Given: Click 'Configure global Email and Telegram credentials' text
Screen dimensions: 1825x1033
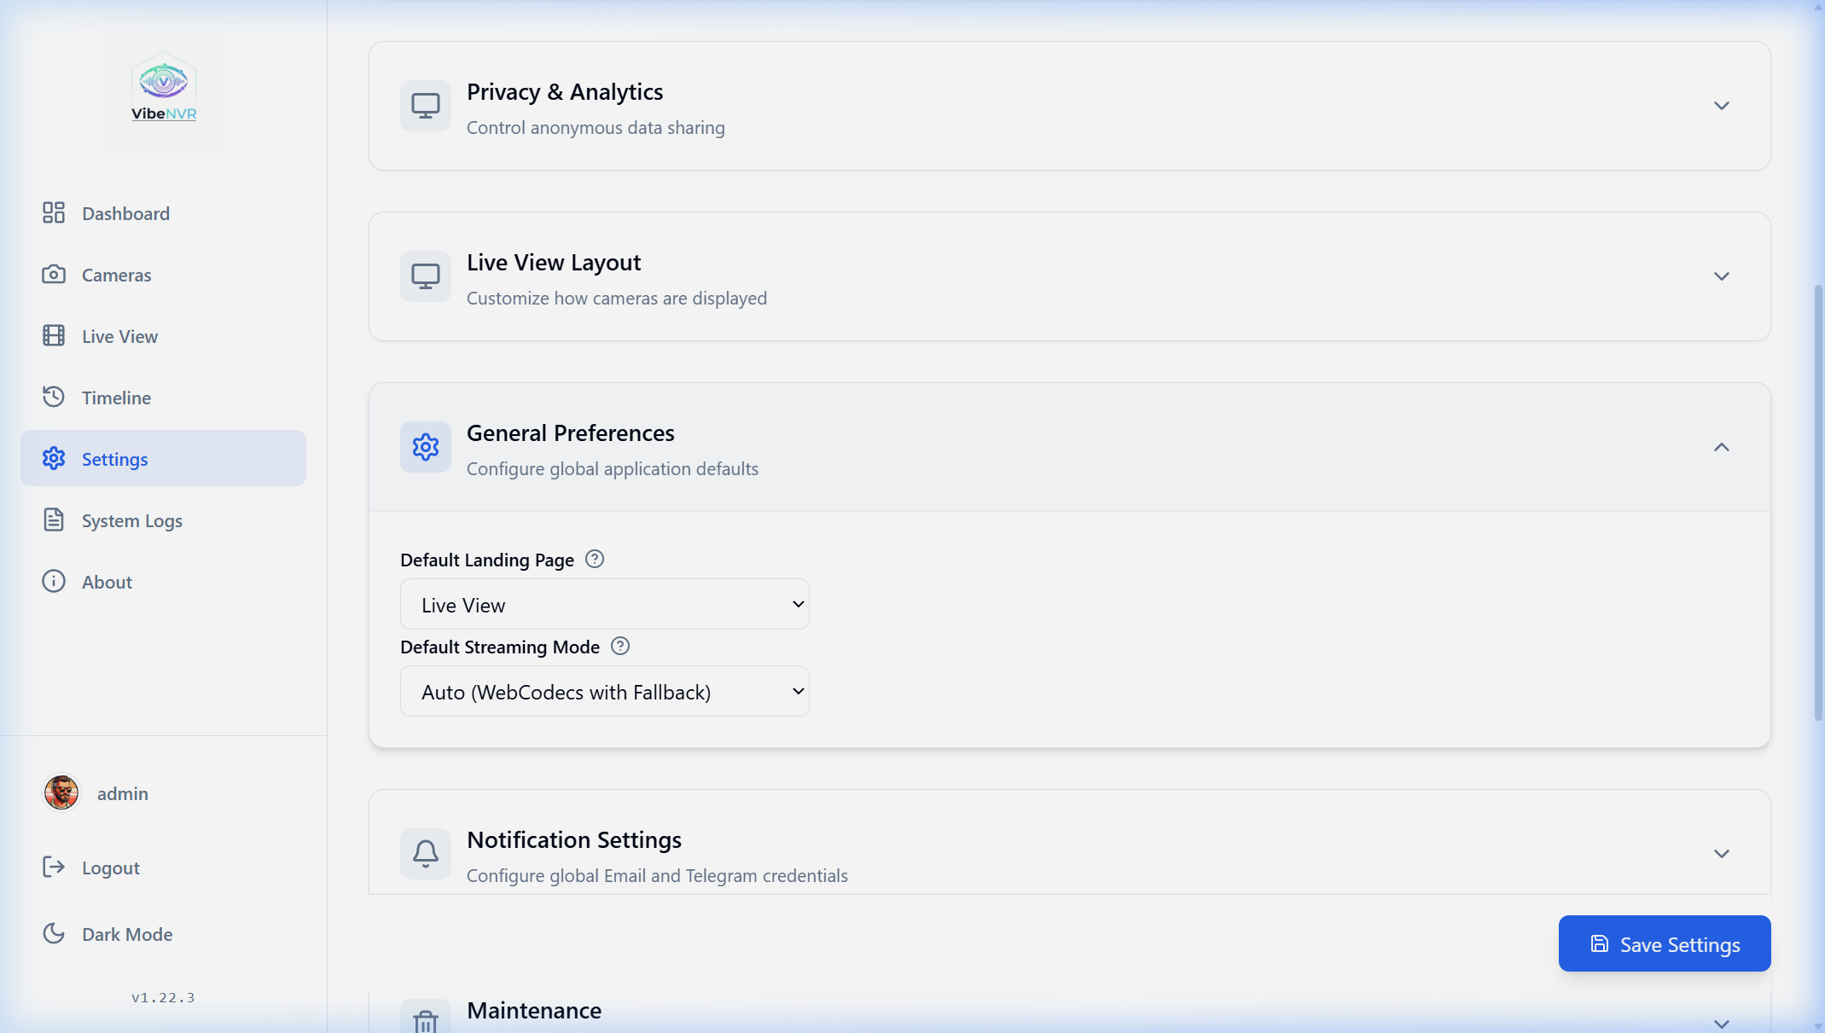Looking at the screenshot, I should coord(657,875).
